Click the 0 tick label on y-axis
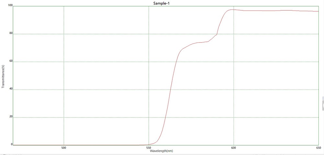This screenshot has width=324, height=155. pyautogui.click(x=11, y=144)
